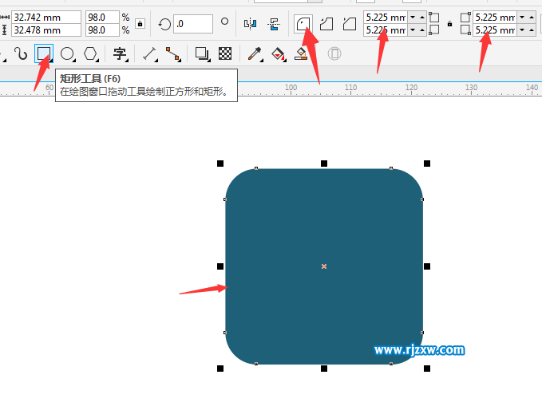Select the Artistic Media curve tool
This screenshot has height=414, width=542.
[21, 54]
